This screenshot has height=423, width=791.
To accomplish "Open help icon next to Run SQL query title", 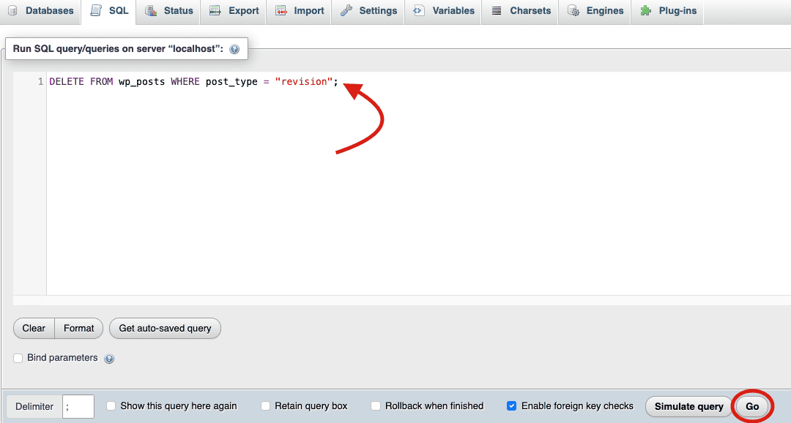I will coord(234,49).
